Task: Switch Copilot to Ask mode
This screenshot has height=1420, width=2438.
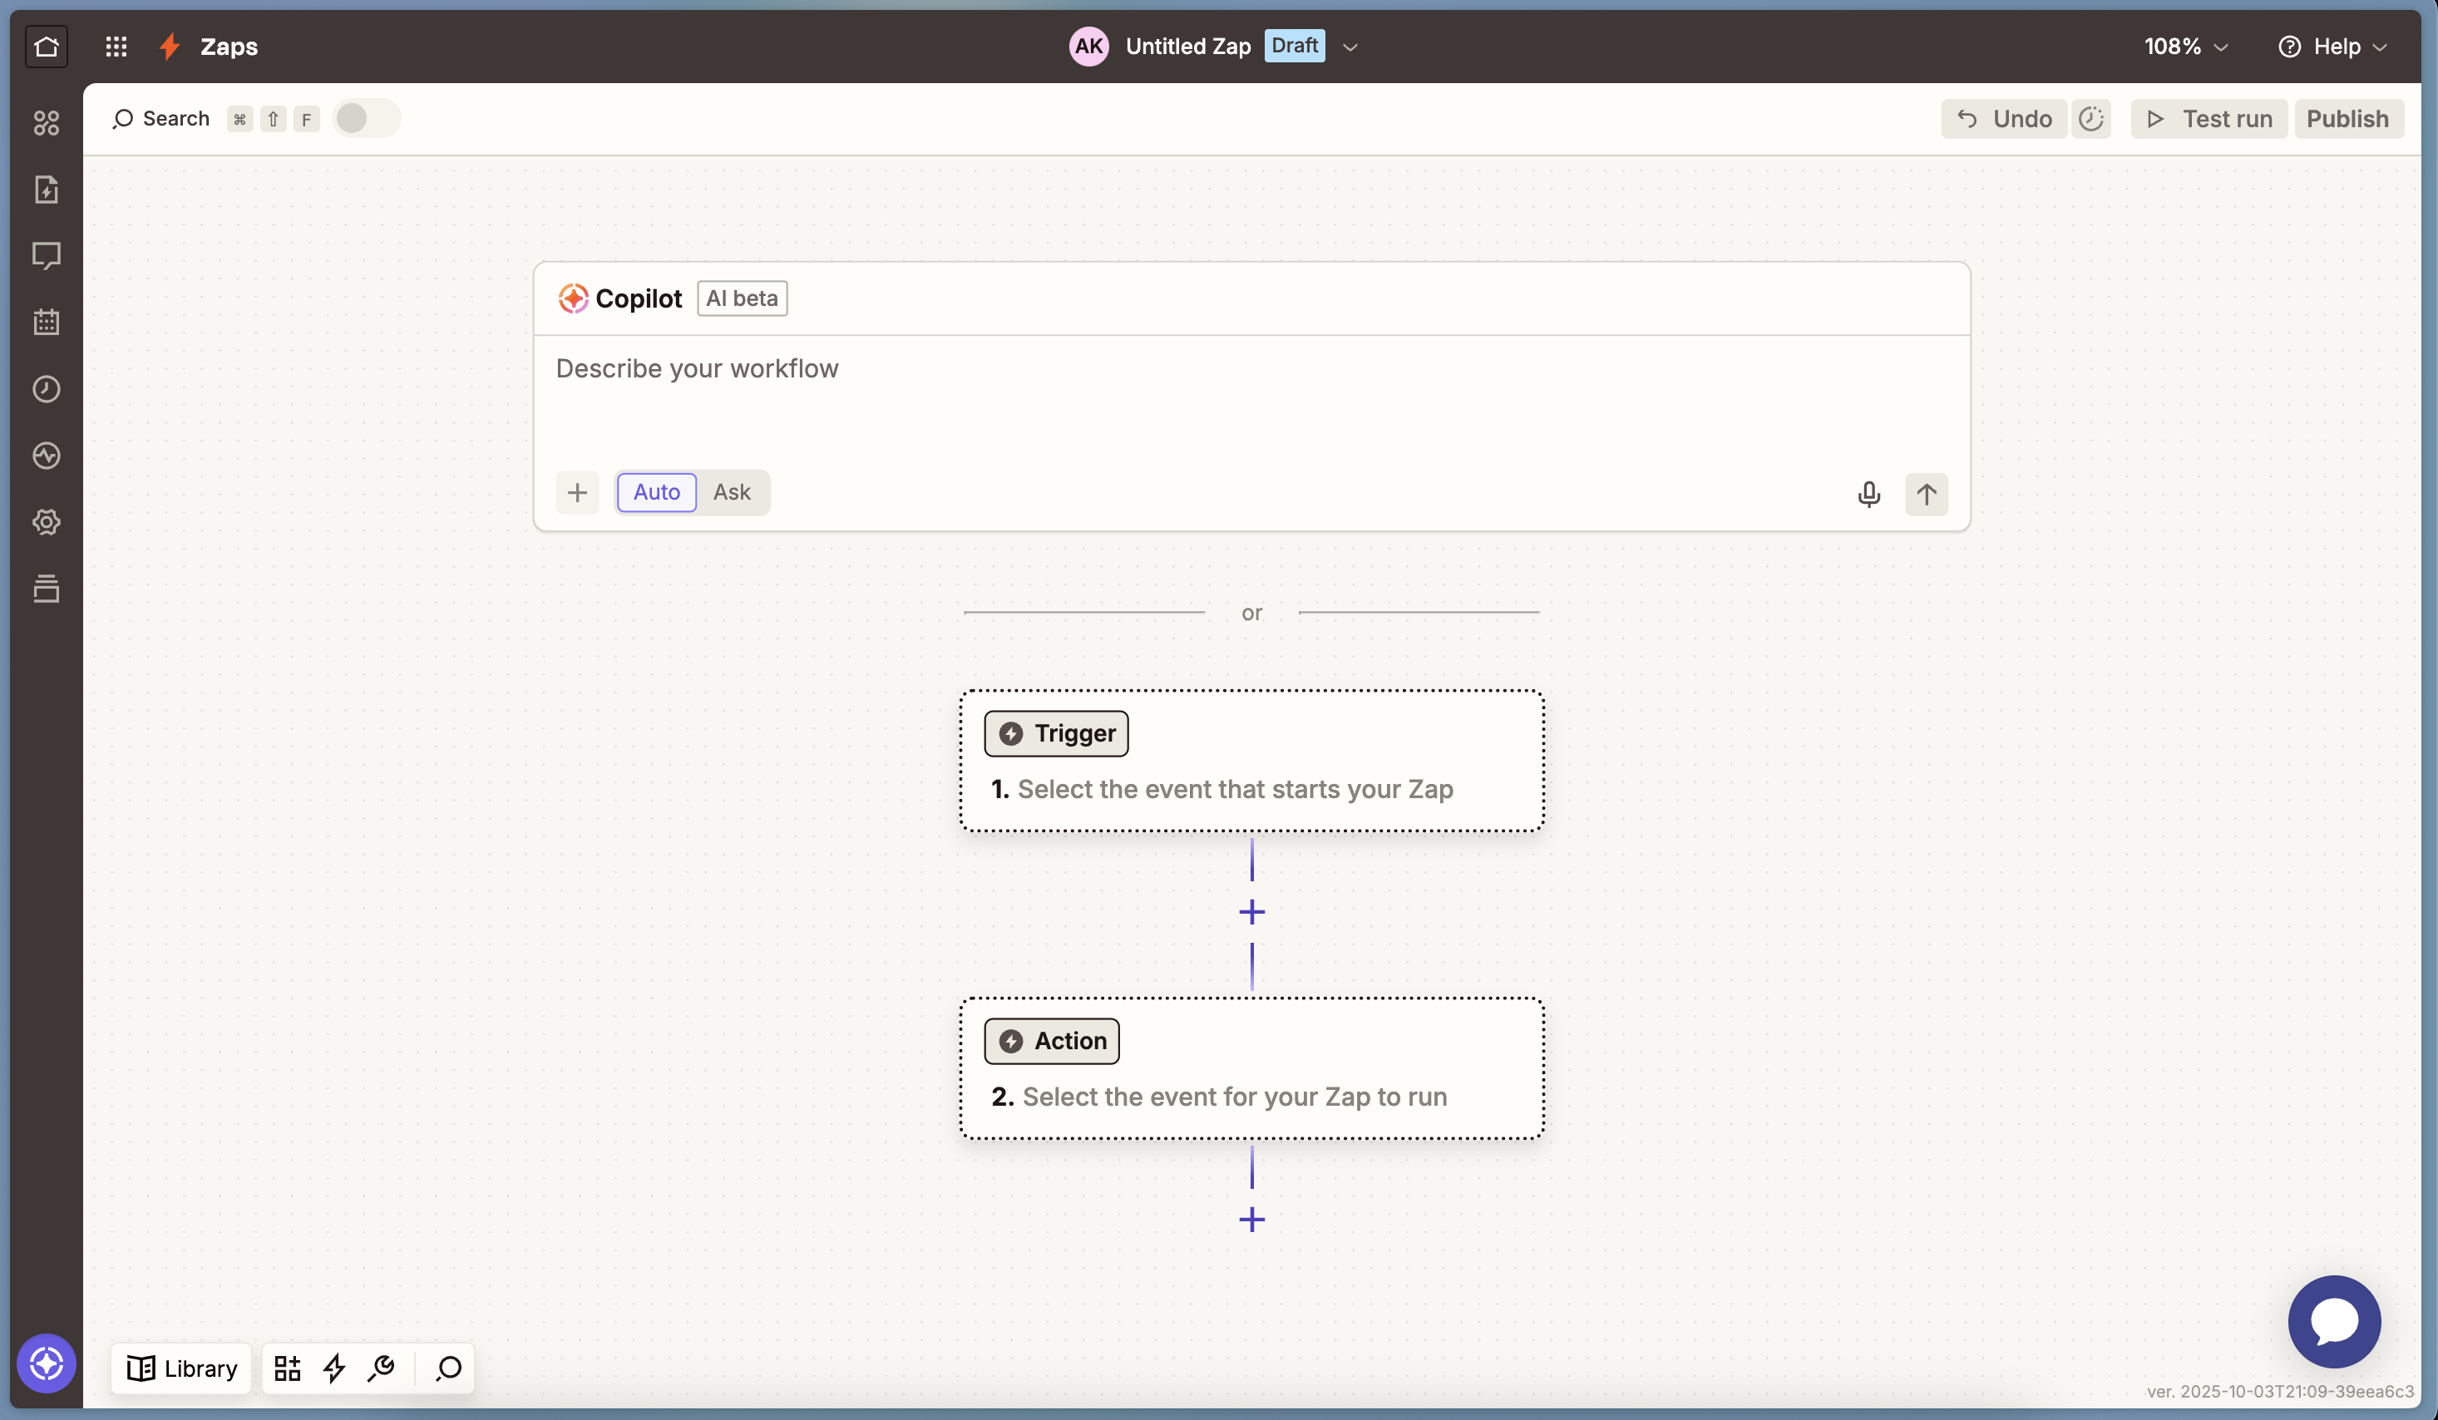Action: tap(732, 492)
